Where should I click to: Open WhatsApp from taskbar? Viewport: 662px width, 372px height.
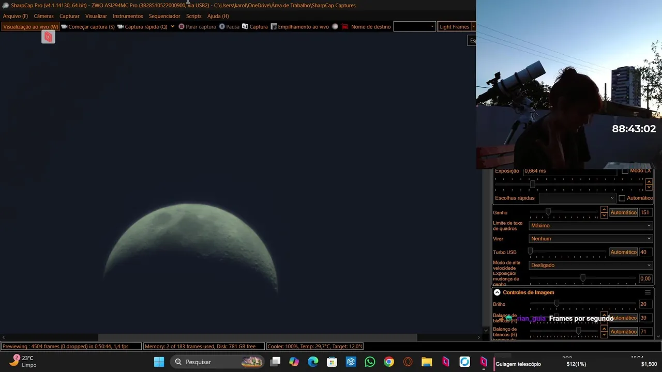point(370,362)
